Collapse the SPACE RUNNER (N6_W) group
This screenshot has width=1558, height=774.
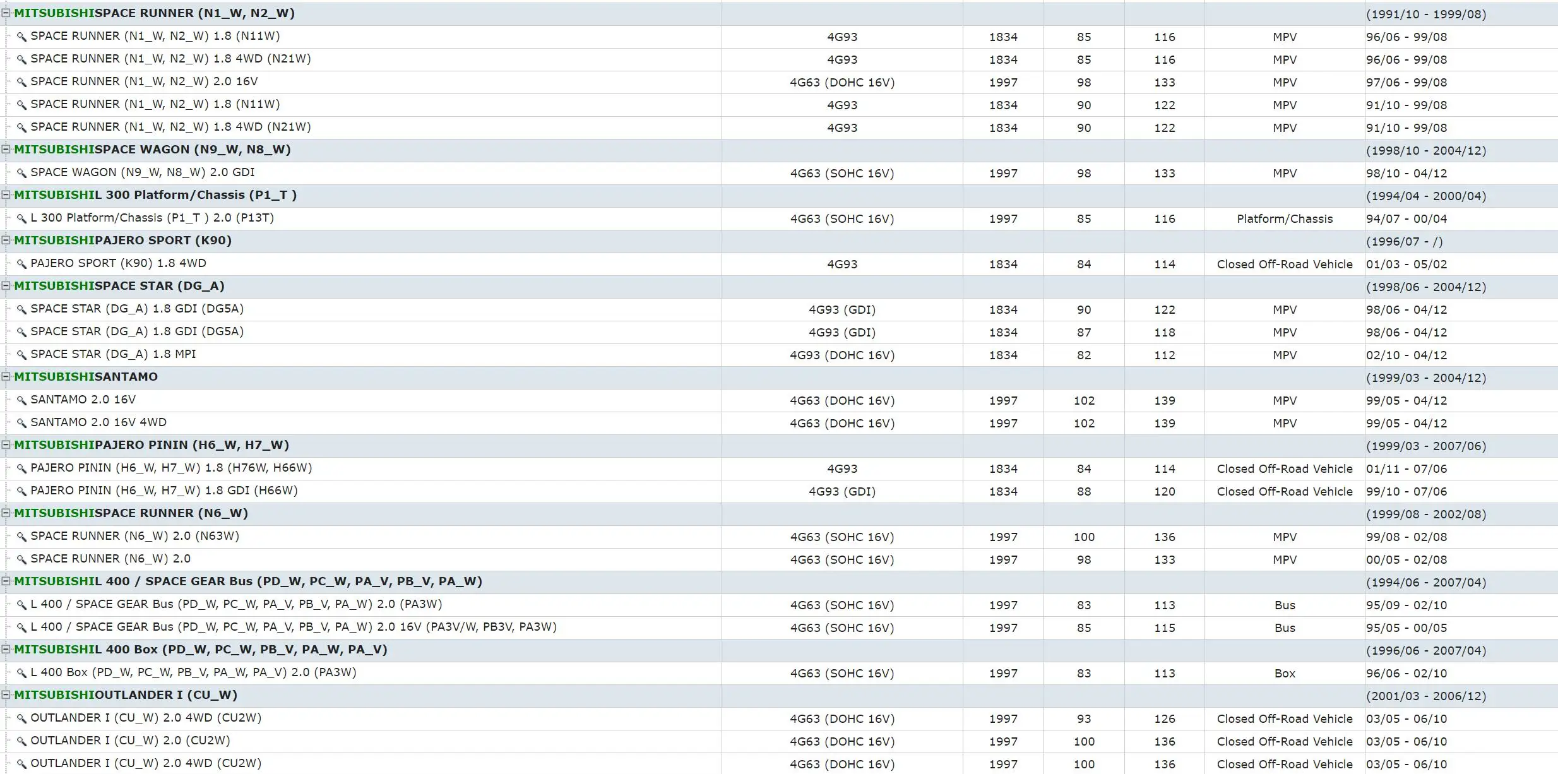coord(6,513)
